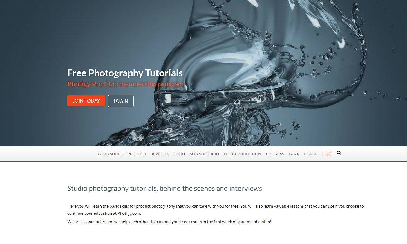The image size is (407, 244).
Task: Open the GEAR section
Action: pyautogui.click(x=294, y=154)
